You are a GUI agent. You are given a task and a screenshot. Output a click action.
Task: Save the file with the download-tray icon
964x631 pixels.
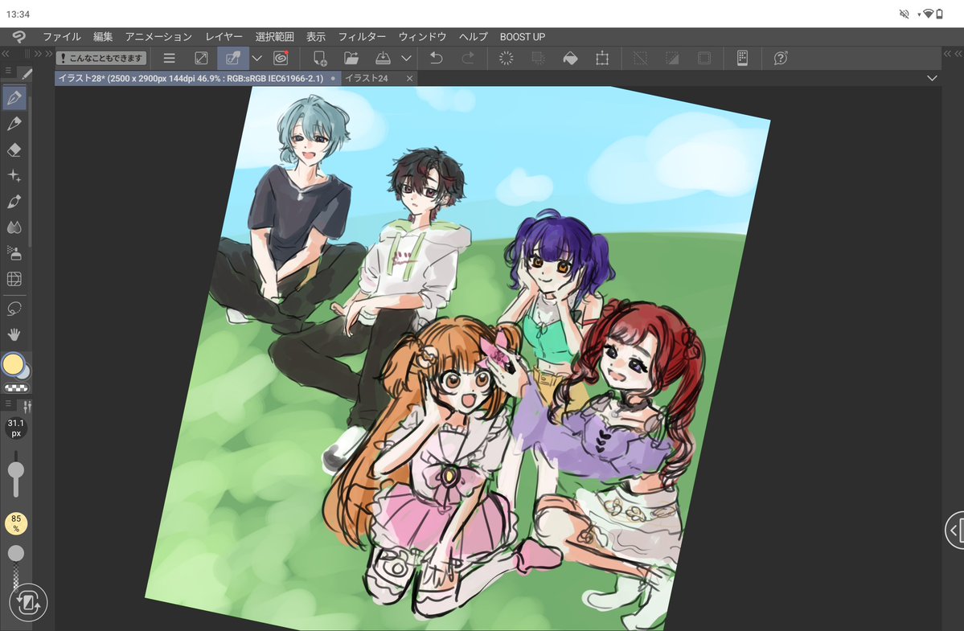coord(383,59)
